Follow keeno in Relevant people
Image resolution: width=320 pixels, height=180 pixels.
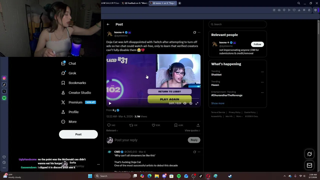(257, 44)
